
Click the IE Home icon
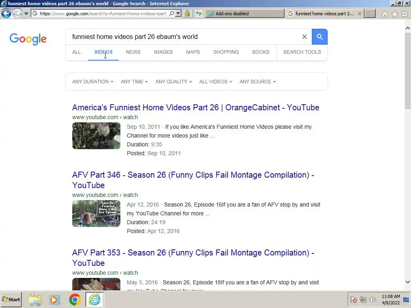pos(385,14)
